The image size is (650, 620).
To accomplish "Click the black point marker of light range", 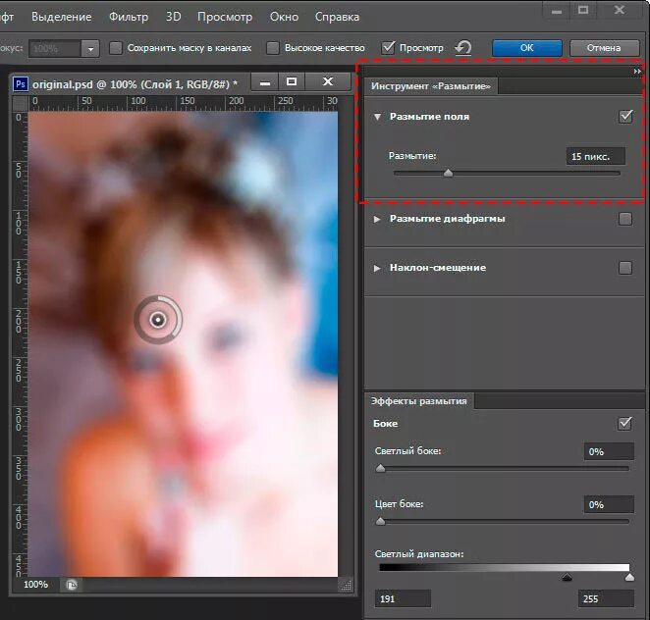I will pyautogui.click(x=567, y=578).
